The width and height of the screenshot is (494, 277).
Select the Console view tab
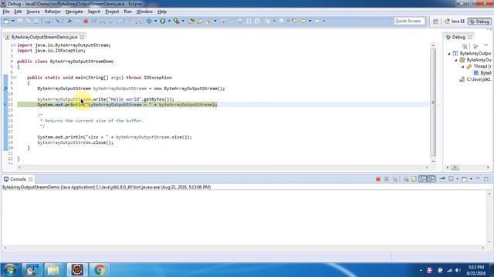(18, 179)
